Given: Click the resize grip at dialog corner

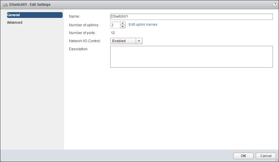Looking at the screenshot, I should pyautogui.click(x=277, y=160).
